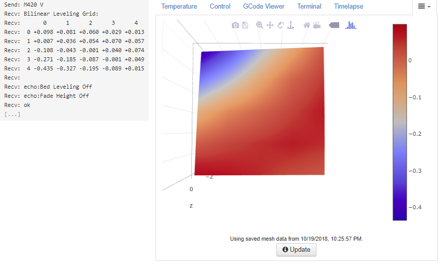This screenshot has width=444, height=265.
Task: Click the -0.4 colorbar tick label
Action: point(415,207)
